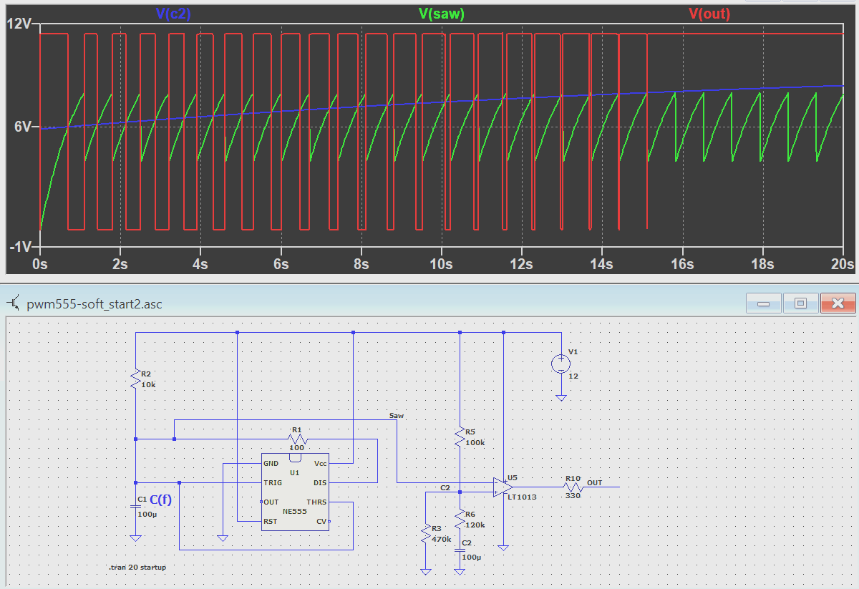Select resistor R2 10k symbol

[x=135, y=379]
